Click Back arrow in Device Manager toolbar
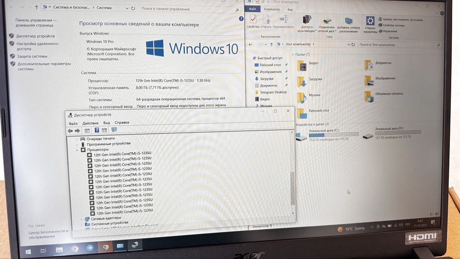This screenshot has width=460, height=259. click(x=70, y=131)
